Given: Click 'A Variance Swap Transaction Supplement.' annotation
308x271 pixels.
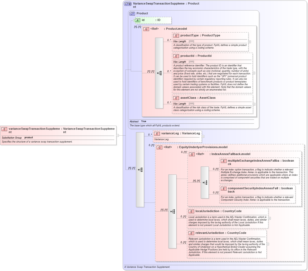Looking at the screenshot, I should click(147, 267).
